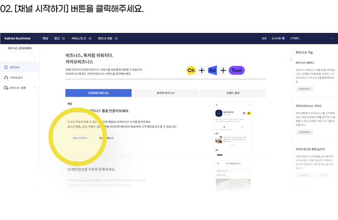Screen dimensions: 338x220
Task: Click the dark channel profile image in preview
Action: [219, 113]
